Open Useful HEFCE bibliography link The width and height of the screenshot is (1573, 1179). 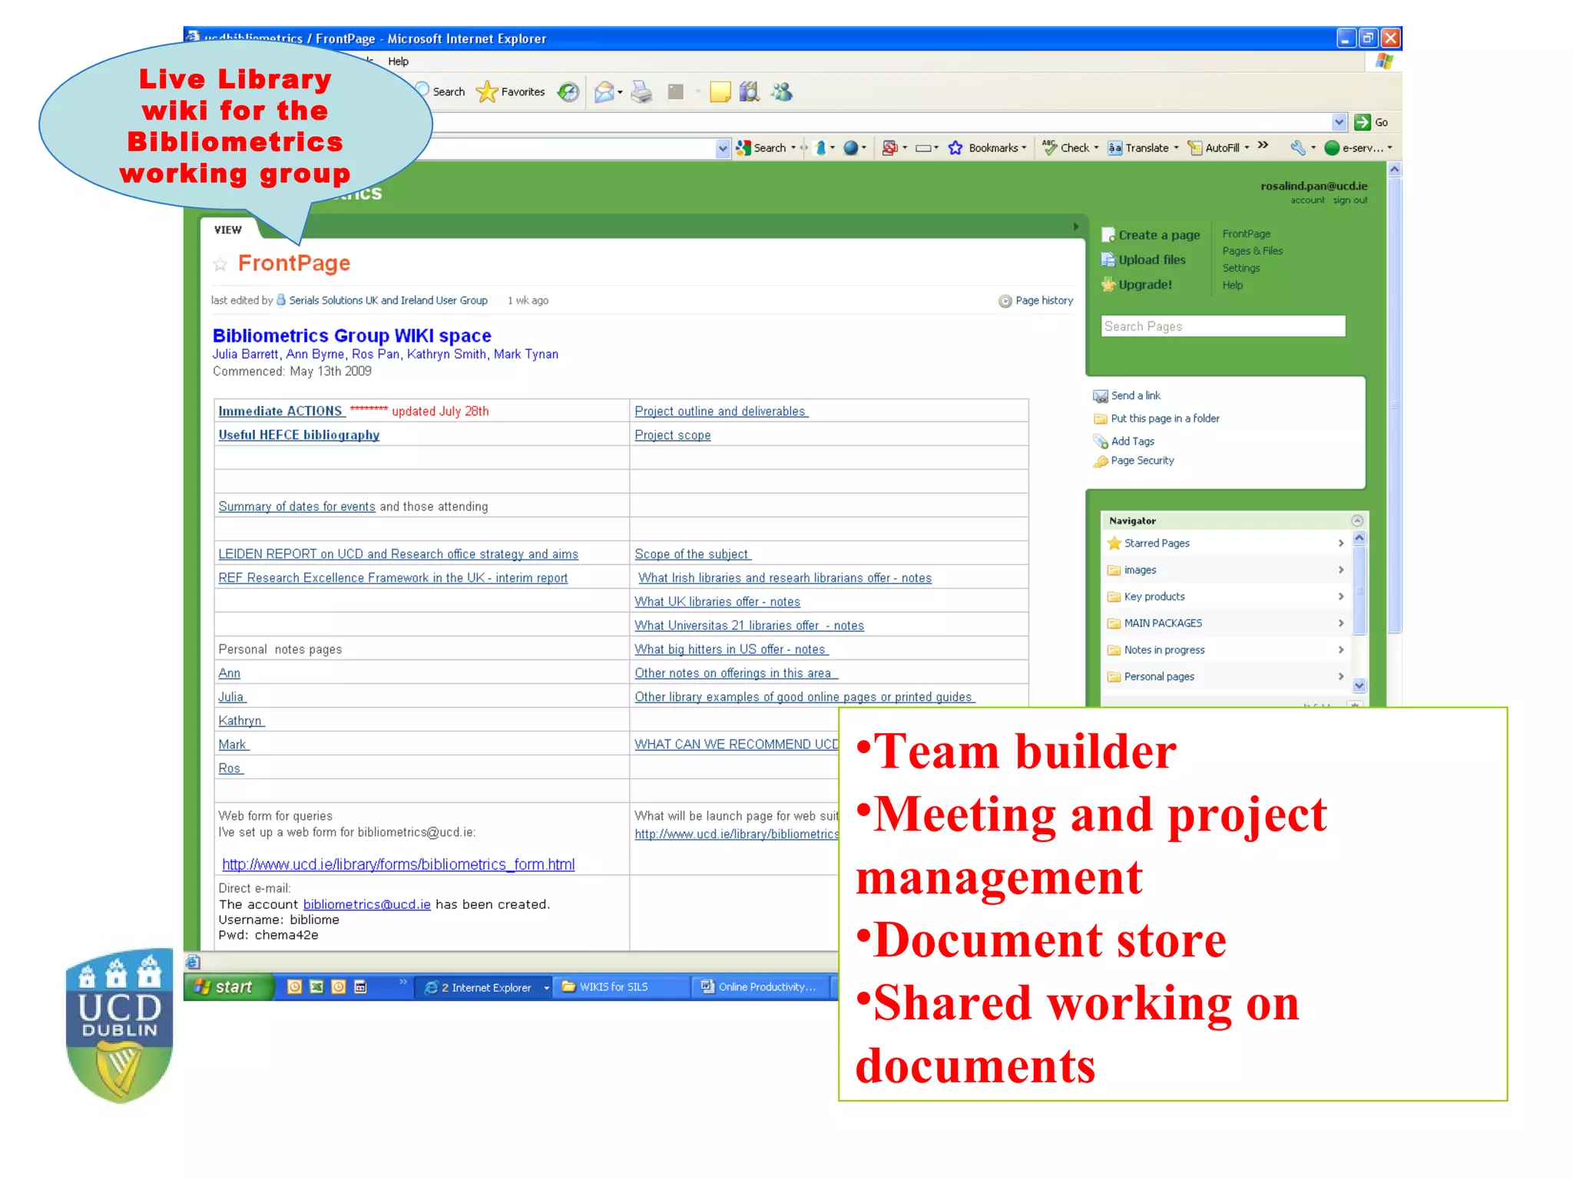(299, 435)
